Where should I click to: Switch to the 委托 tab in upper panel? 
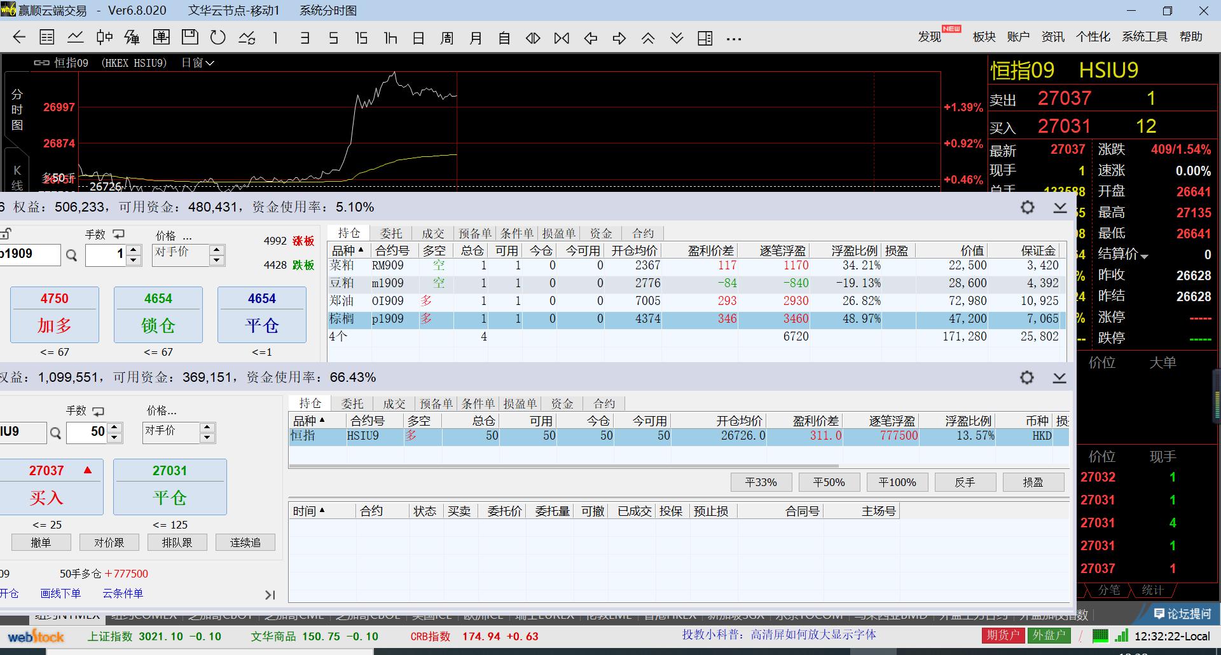[391, 234]
